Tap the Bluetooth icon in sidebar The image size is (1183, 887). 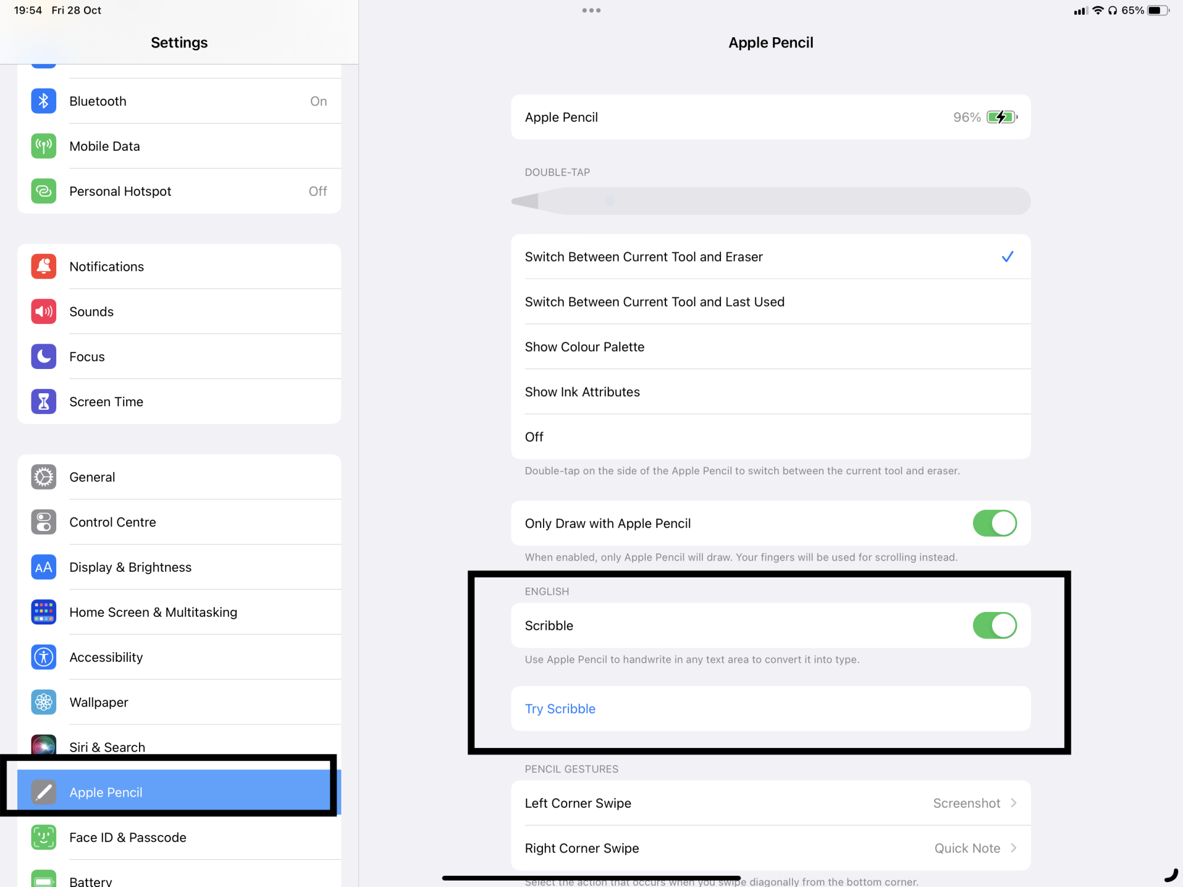click(x=43, y=101)
